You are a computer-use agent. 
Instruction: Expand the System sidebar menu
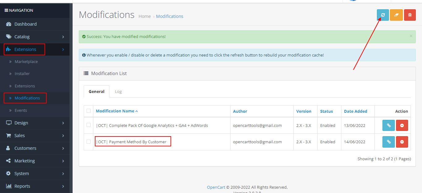point(22,174)
